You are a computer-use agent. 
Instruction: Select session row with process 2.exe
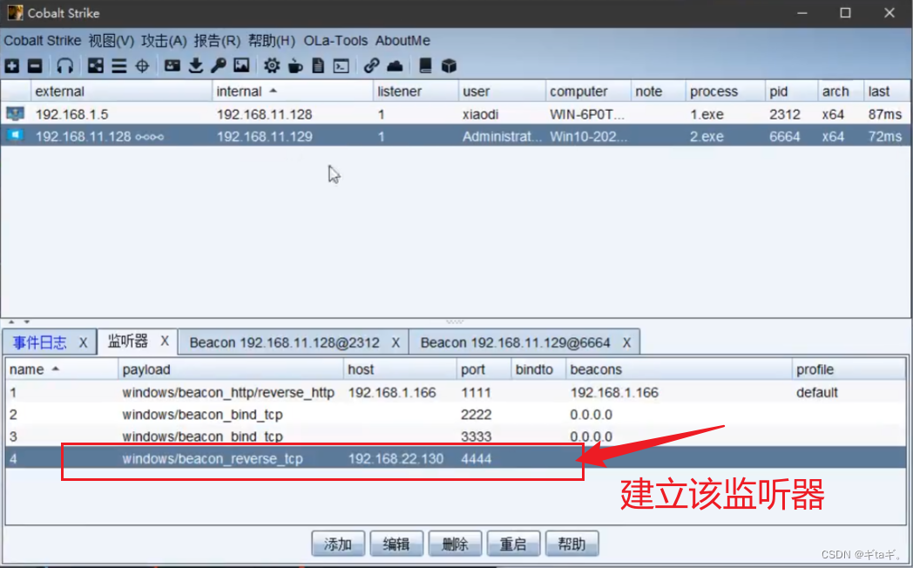coord(456,136)
